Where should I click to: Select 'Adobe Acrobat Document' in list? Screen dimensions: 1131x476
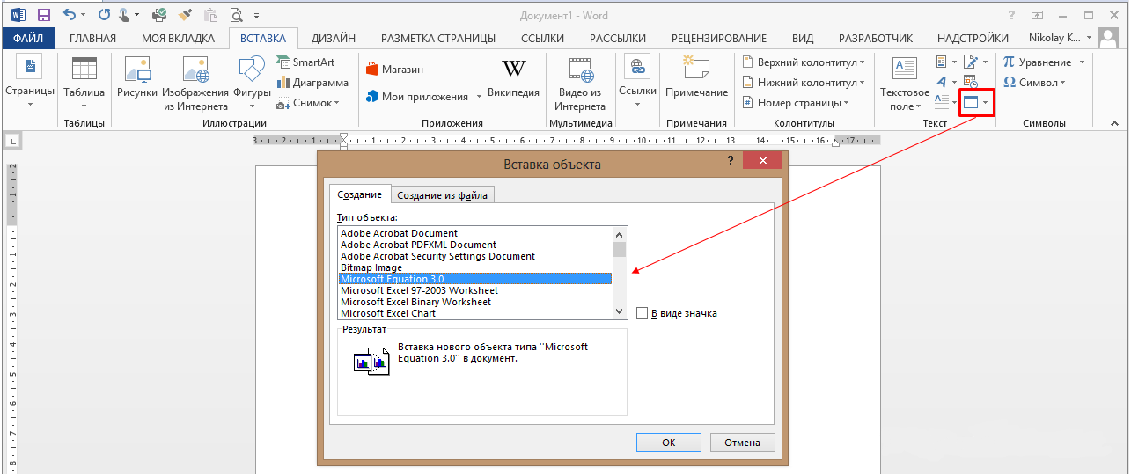475,233
